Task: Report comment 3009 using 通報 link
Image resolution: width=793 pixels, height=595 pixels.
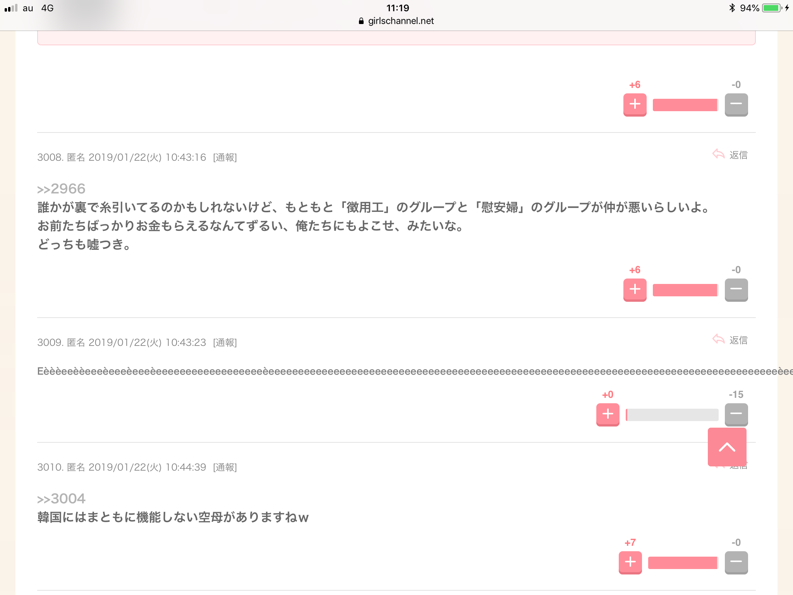Action: pyautogui.click(x=225, y=342)
